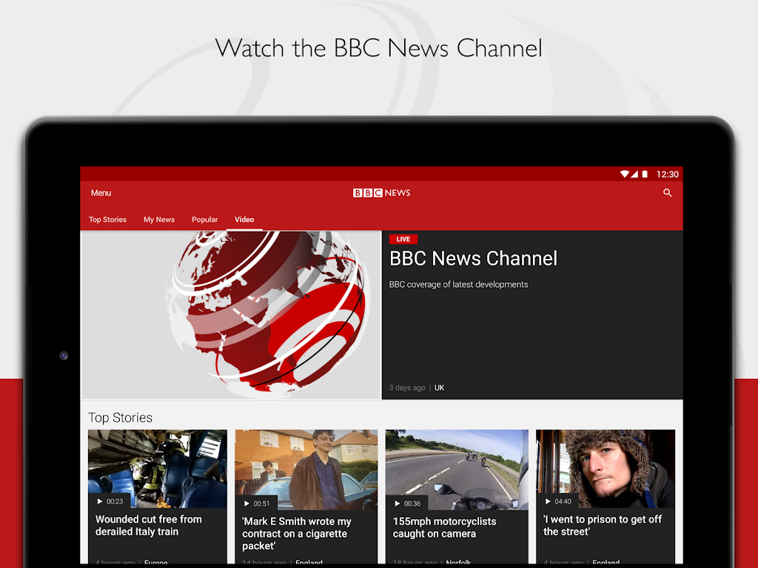Play the 00:23 train video
Screen dimensions: 758x568
point(110,501)
